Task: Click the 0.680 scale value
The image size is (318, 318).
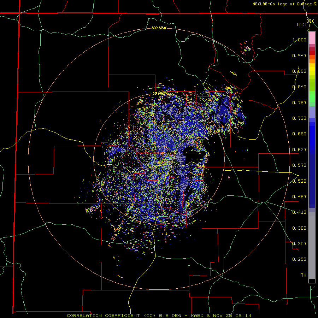Action: pyautogui.click(x=299, y=134)
